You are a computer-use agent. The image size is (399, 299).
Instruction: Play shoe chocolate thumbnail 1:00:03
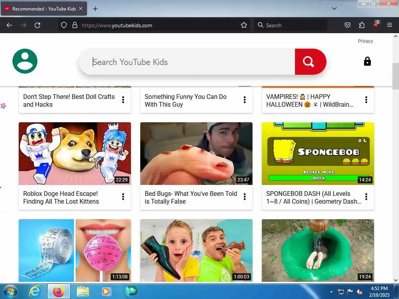pyautogui.click(x=196, y=250)
